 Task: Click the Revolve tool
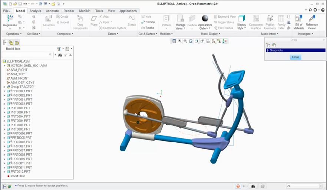(x=148, y=28)
